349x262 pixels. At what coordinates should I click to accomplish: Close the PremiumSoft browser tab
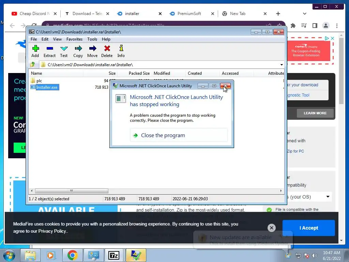tap(213, 14)
